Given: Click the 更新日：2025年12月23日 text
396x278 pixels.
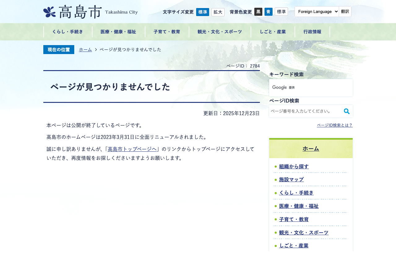Looking at the screenshot, I should point(231,113).
